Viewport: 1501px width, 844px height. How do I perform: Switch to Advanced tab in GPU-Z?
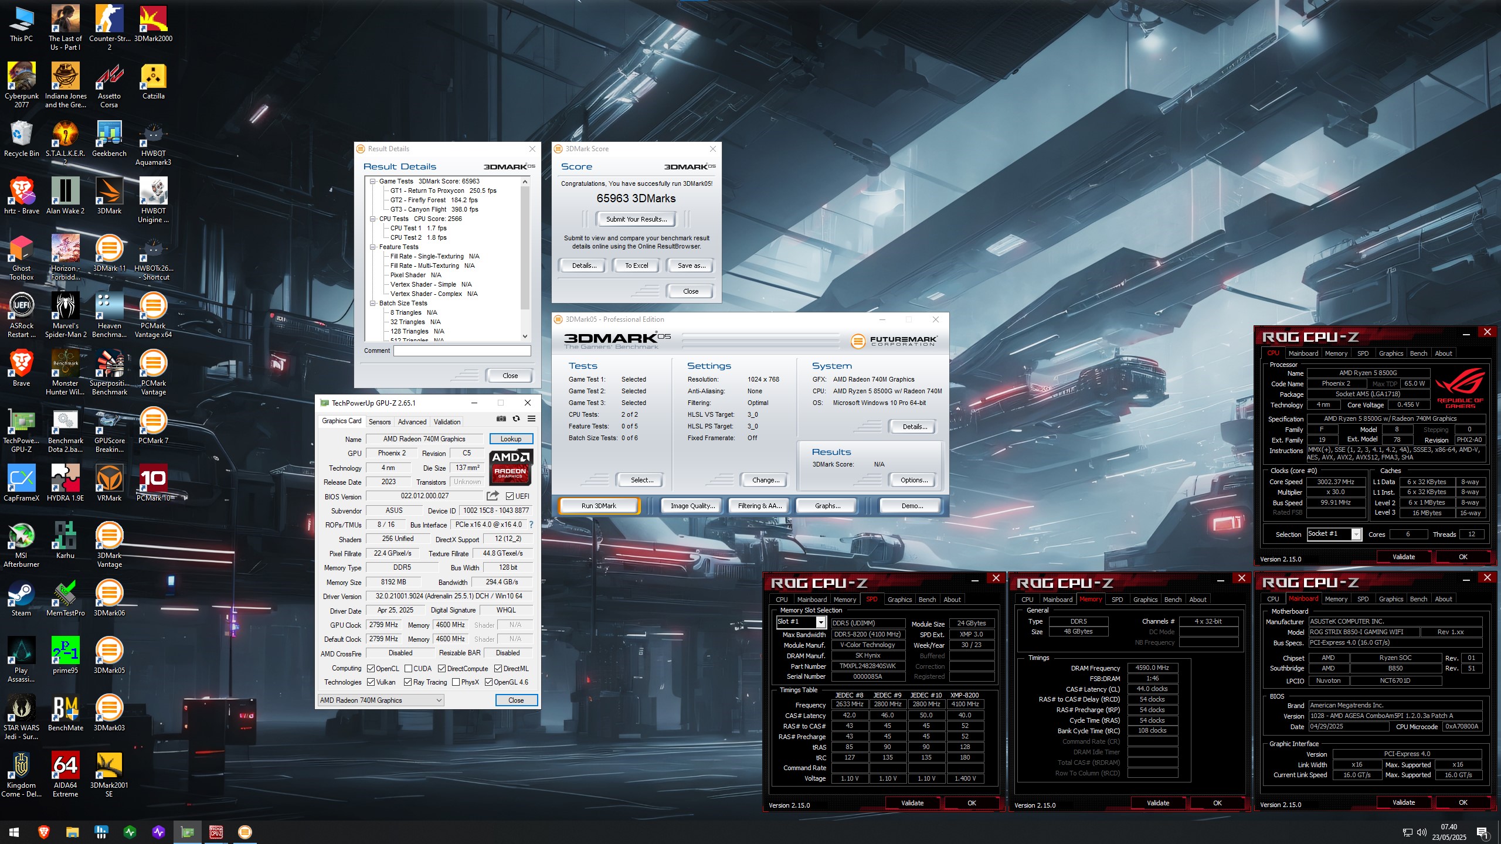[412, 422]
